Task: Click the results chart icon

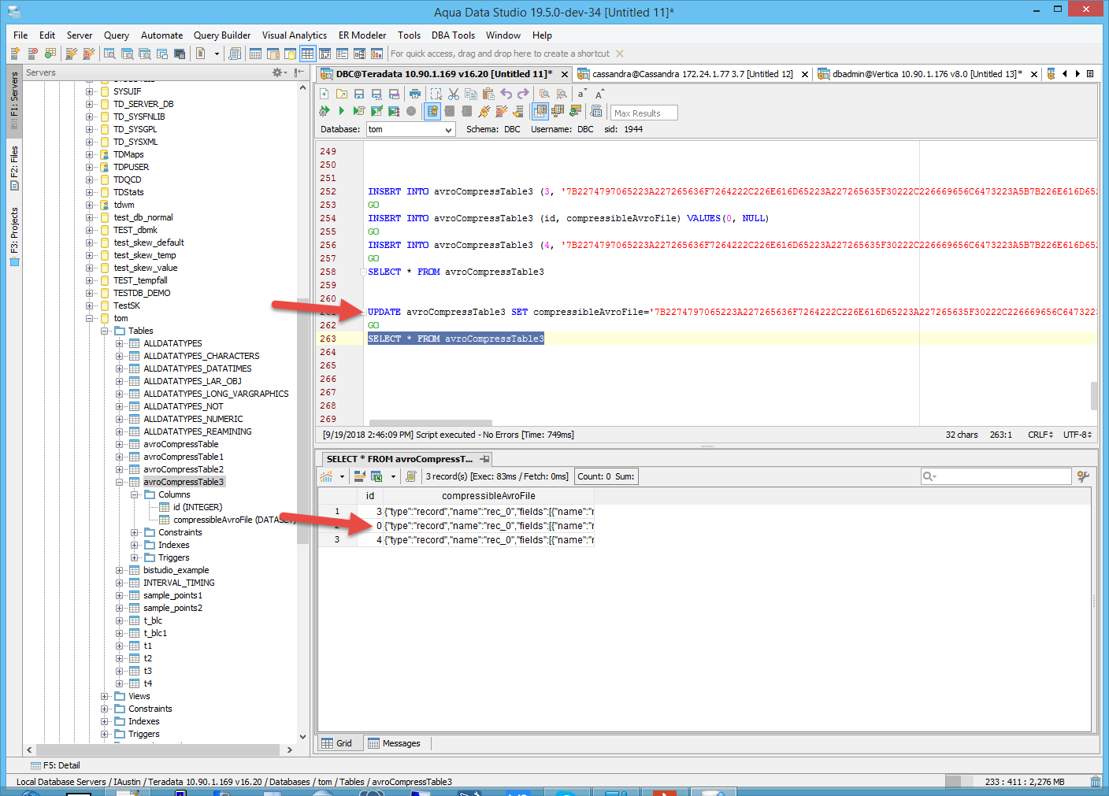Action: point(326,476)
